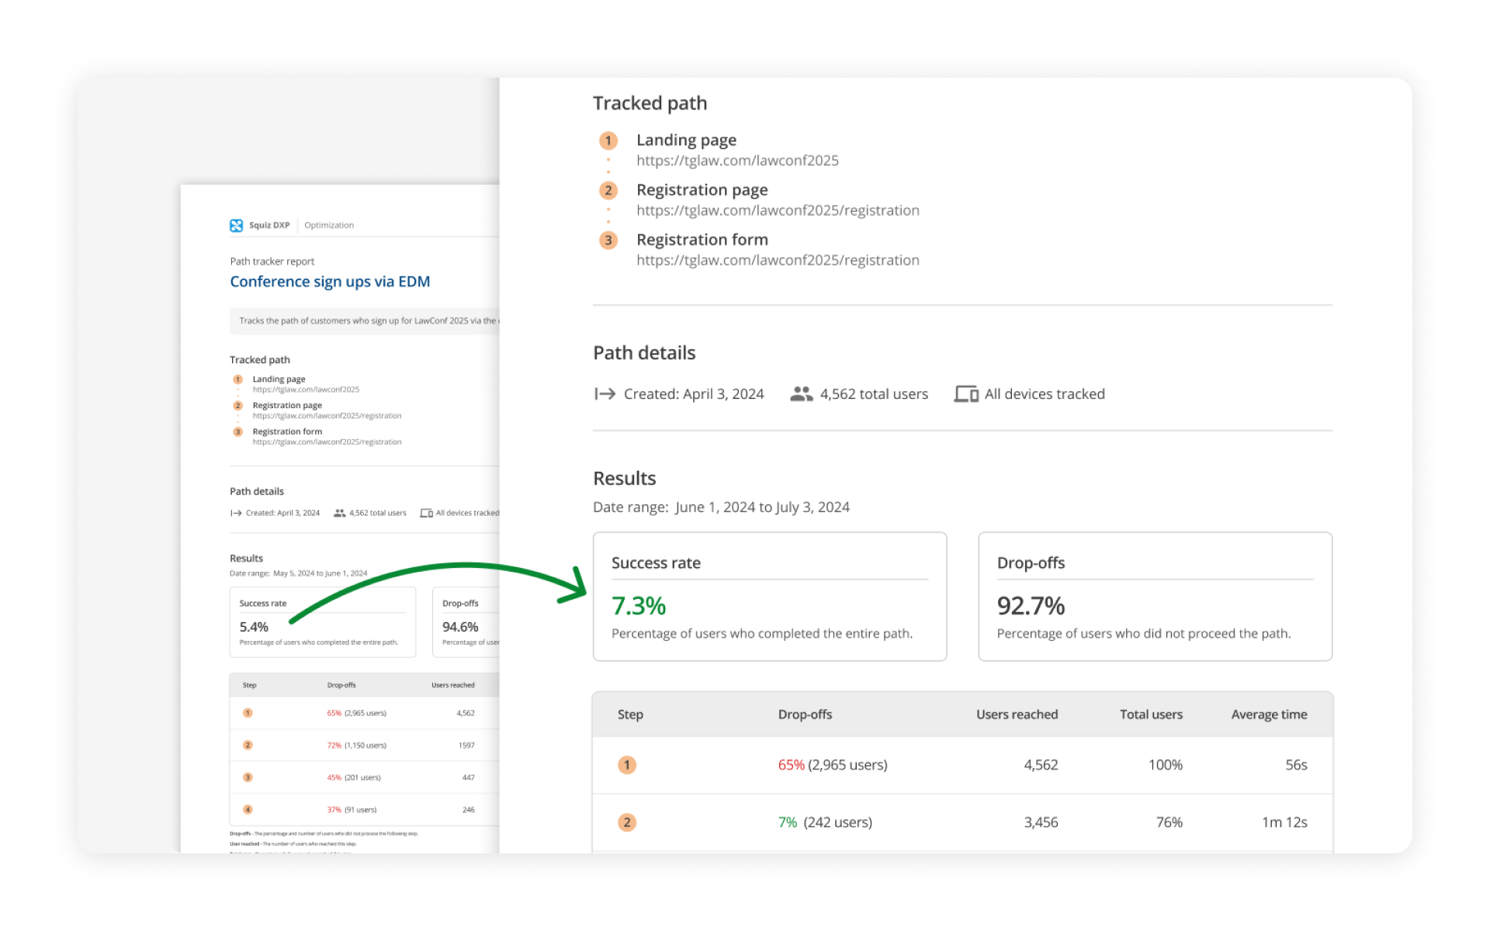The height and width of the screenshot is (931, 1490).
Task: Select the 3,456 users reached cell
Action: [1041, 822]
